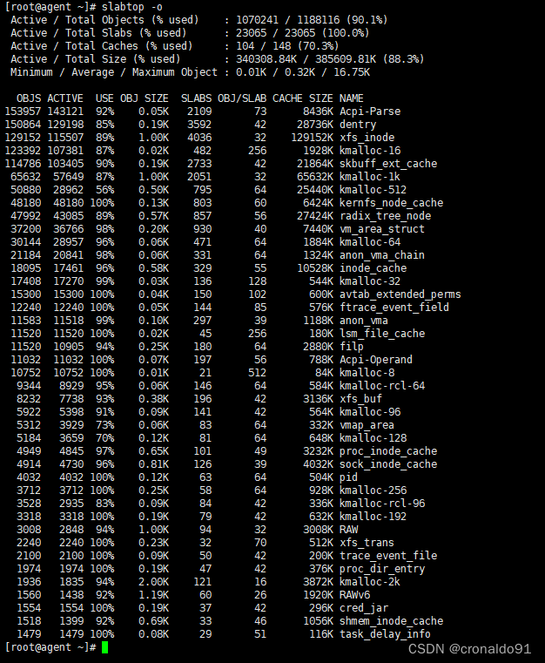
Task: Select the kmalloc-rcl-64 name
Action: point(382,387)
